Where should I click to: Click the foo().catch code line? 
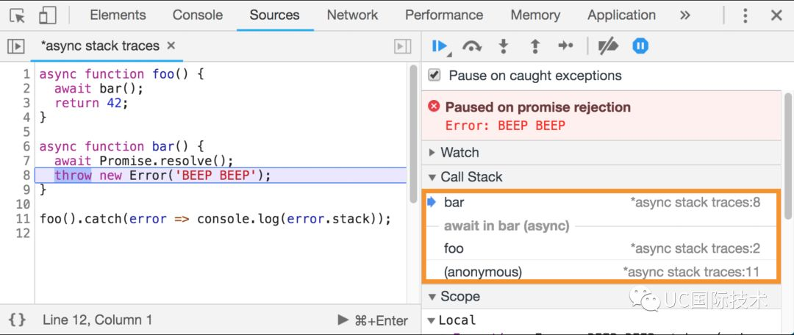pyautogui.click(x=215, y=219)
